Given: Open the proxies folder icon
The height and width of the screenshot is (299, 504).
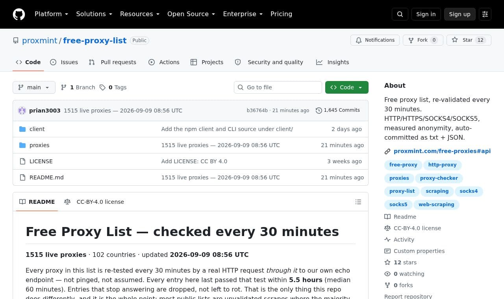Looking at the screenshot, I should (x=22, y=145).
